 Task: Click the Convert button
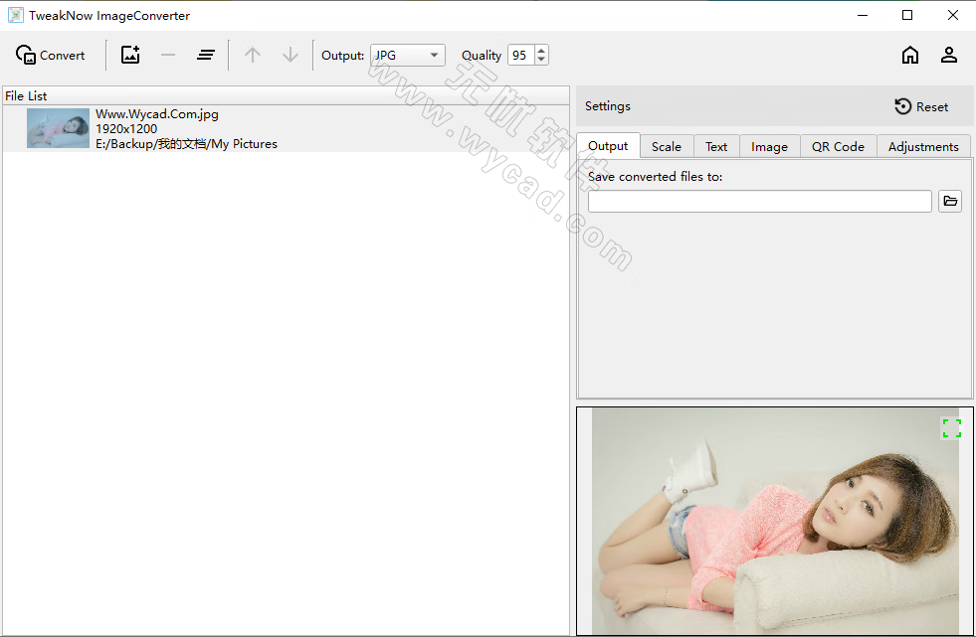pyautogui.click(x=50, y=55)
